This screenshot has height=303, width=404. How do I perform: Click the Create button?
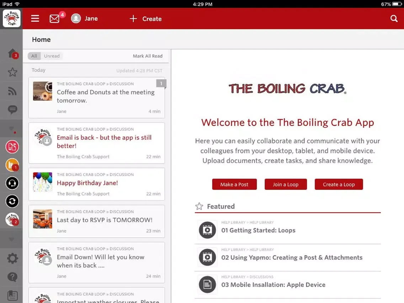click(x=145, y=18)
